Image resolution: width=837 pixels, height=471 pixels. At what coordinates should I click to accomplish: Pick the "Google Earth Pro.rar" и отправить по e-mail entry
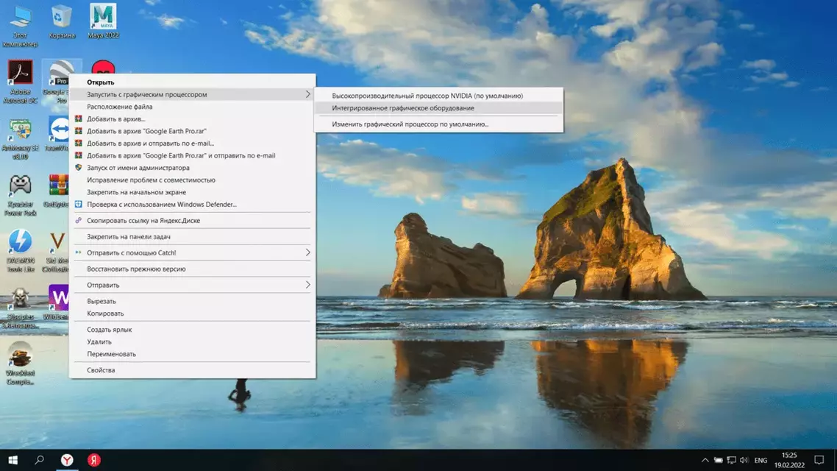click(192, 155)
